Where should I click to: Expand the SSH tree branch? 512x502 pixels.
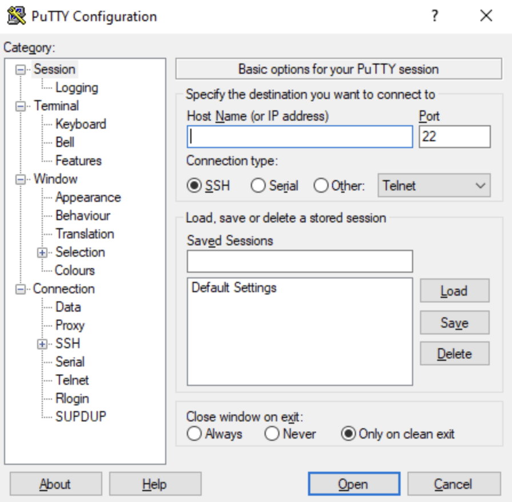pos(43,343)
